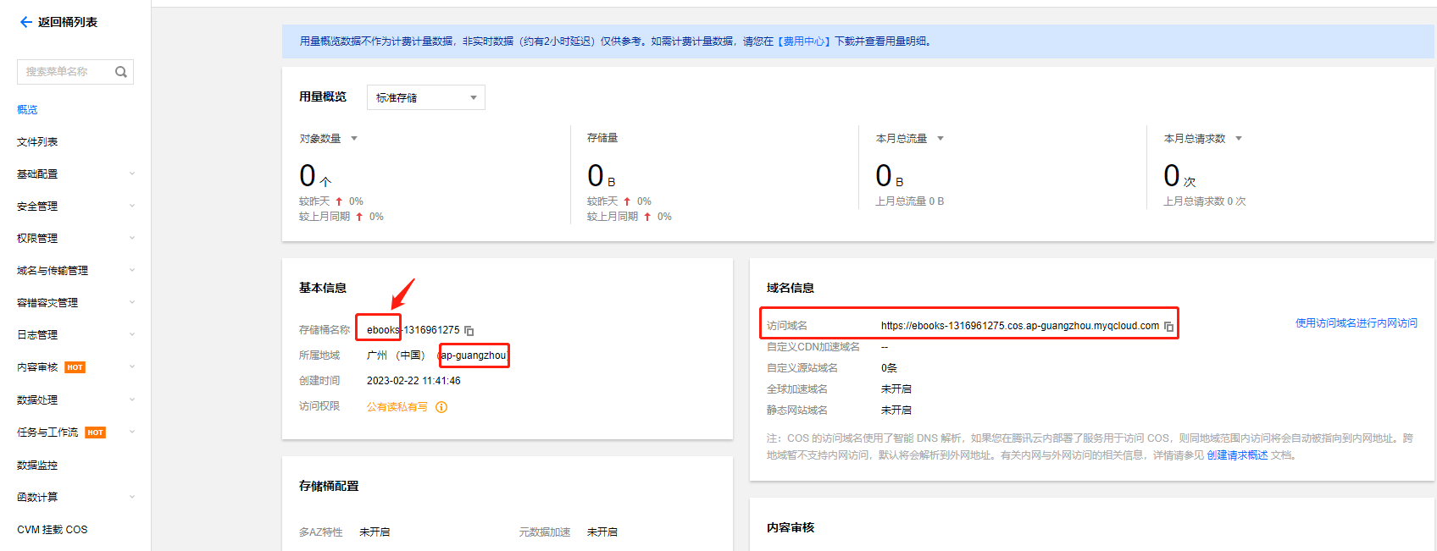
Task: Expand the 对象数量 metric dropdown
Action: [x=354, y=139]
